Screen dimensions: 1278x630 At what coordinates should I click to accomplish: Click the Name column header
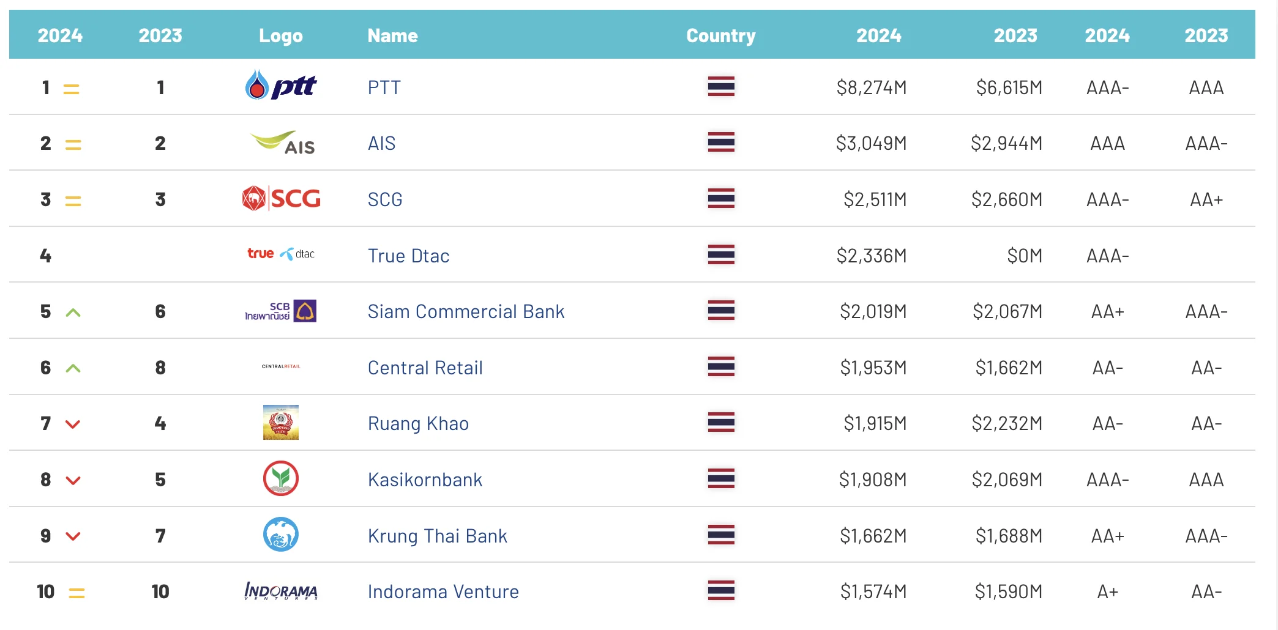[392, 35]
